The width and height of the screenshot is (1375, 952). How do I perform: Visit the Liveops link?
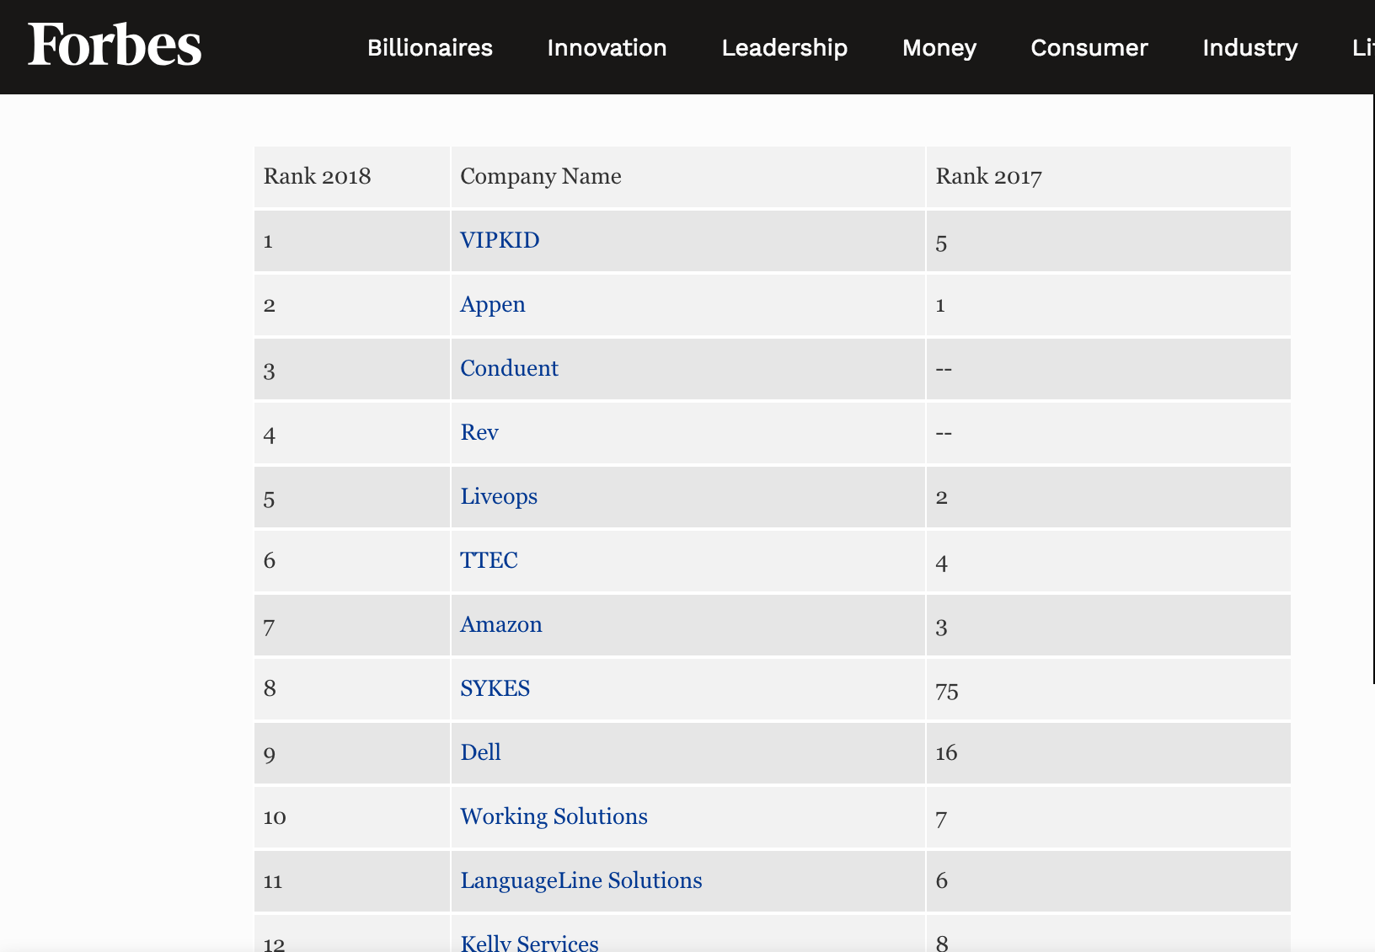click(x=499, y=497)
